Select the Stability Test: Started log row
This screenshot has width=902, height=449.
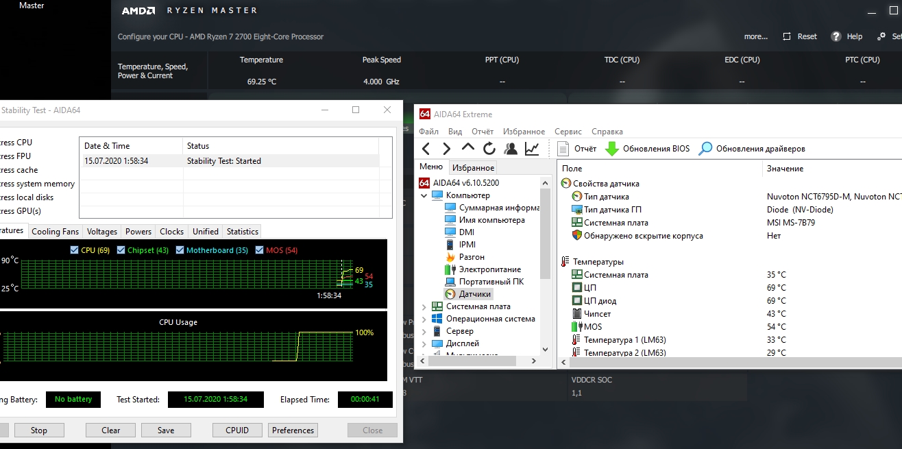(229, 161)
